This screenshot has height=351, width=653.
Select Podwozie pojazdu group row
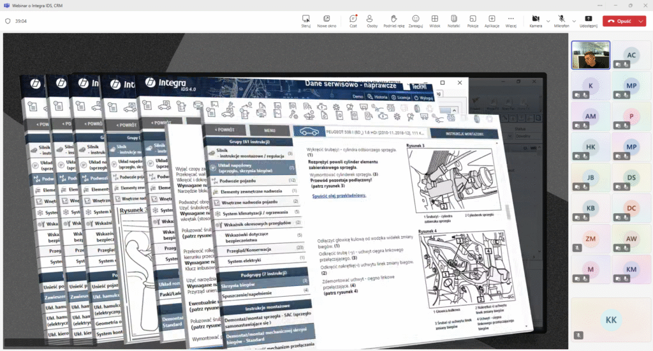click(254, 181)
